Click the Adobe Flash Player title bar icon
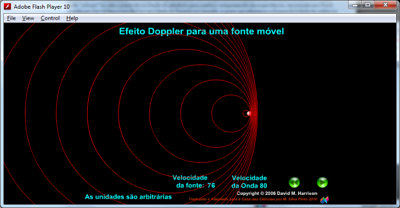Image resolution: width=400 pixels, height=208 pixels. 8,7
